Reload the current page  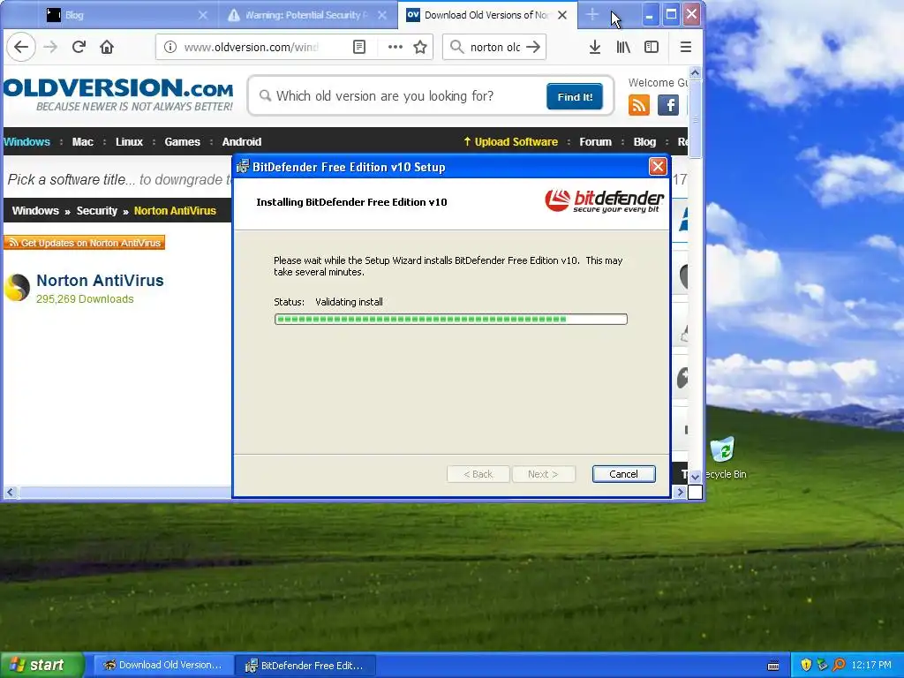(79, 47)
